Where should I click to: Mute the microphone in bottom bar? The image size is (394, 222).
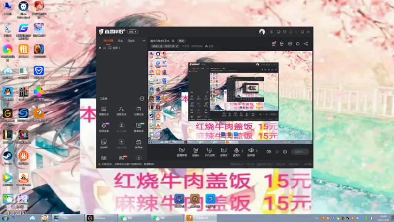click(x=236, y=150)
